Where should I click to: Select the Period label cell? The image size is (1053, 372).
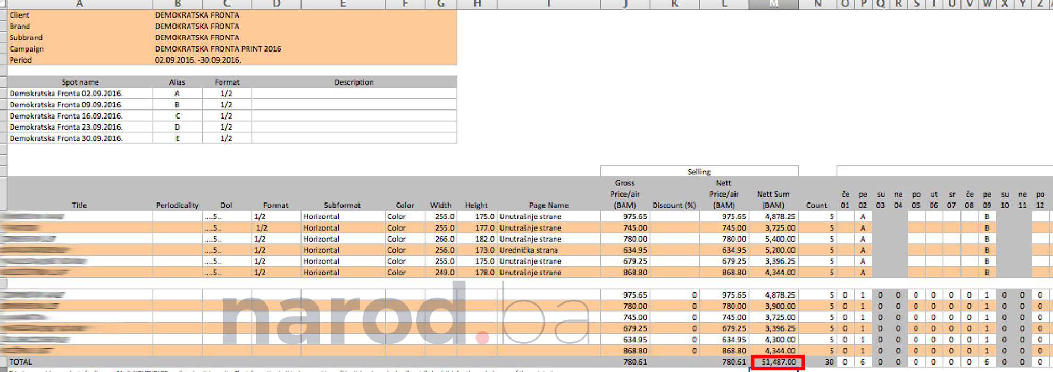(80, 60)
